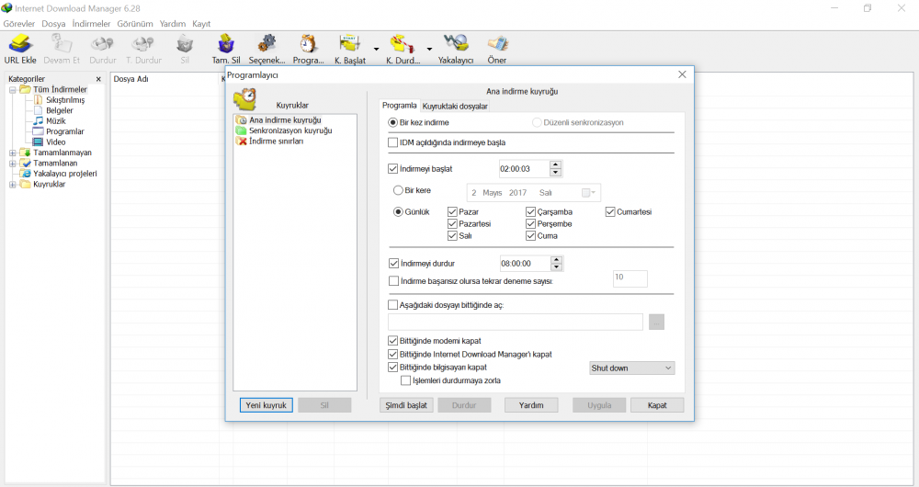
Task: Select the Günlük radio button
Action: 398,212
